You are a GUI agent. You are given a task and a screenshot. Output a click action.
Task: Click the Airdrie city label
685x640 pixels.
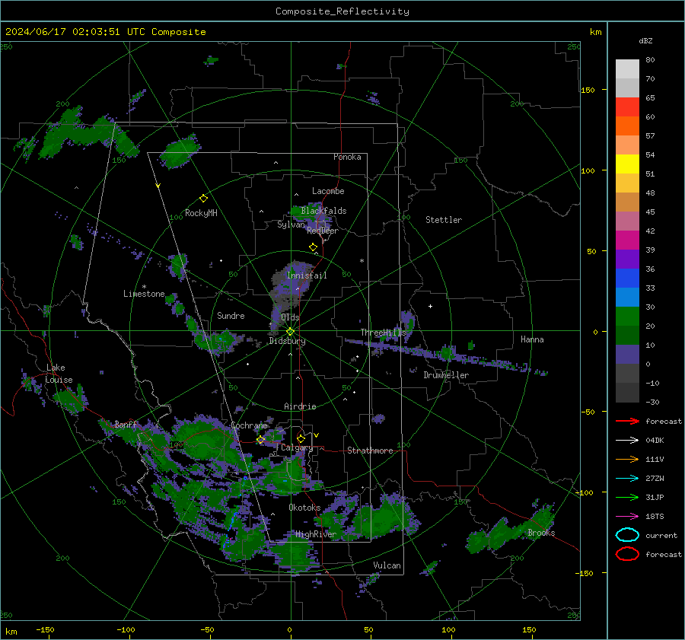click(x=300, y=406)
